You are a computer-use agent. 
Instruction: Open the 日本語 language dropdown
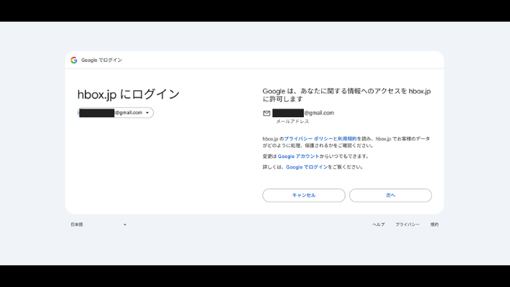[x=98, y=224]
